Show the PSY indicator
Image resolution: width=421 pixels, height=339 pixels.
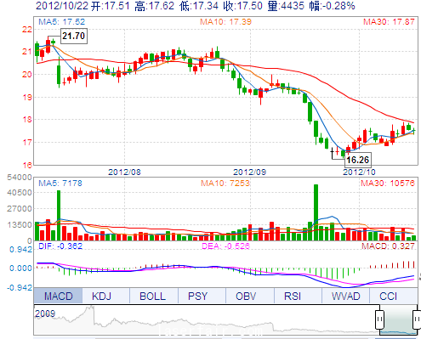[197, 296]
